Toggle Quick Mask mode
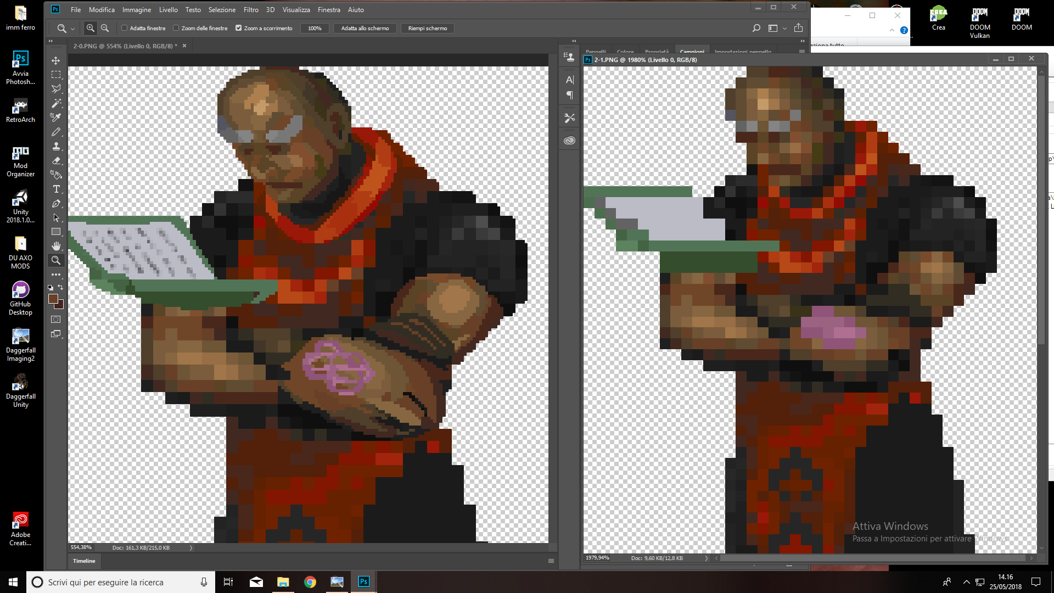The height and width of the screenshot is (593, 1054). pyautogui.click(x=56, y=319)
